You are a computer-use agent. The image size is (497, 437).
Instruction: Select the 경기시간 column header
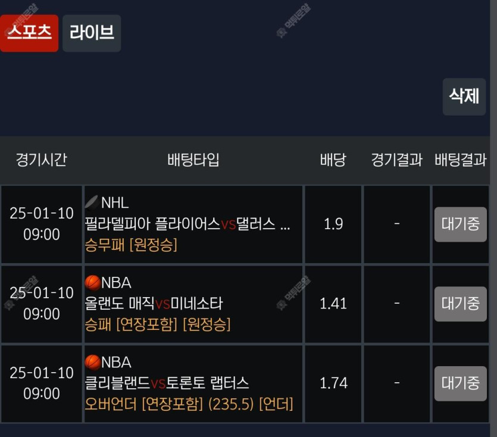[x=41, y=160]
